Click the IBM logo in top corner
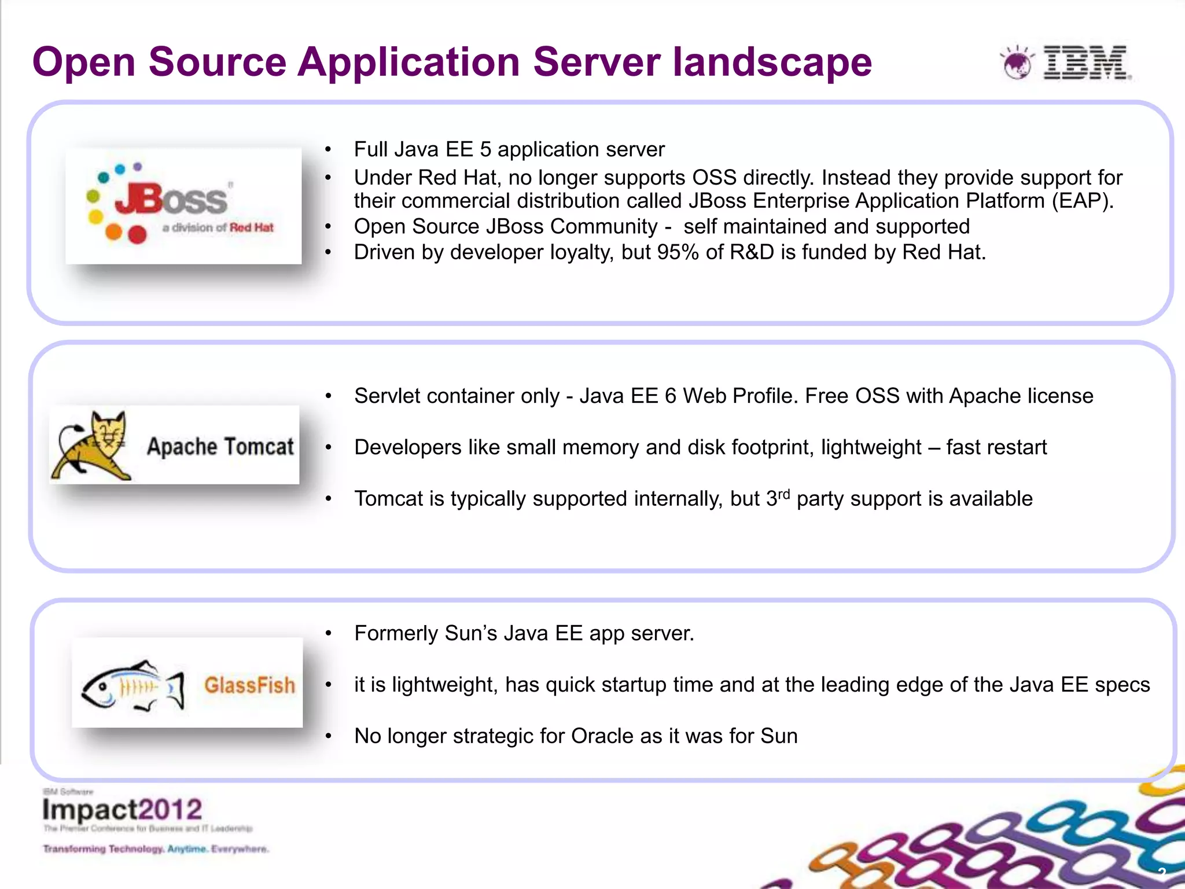The height and width of the screenshot is (889, 1185). 1086,63
